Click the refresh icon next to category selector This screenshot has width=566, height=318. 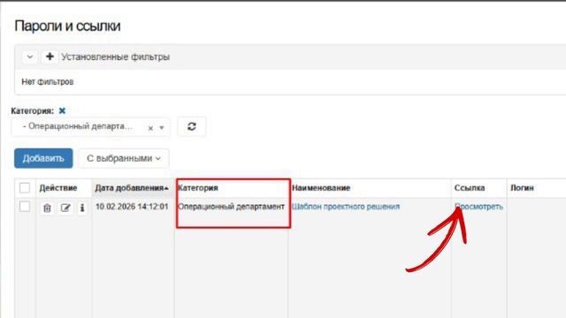coord(192,126)
